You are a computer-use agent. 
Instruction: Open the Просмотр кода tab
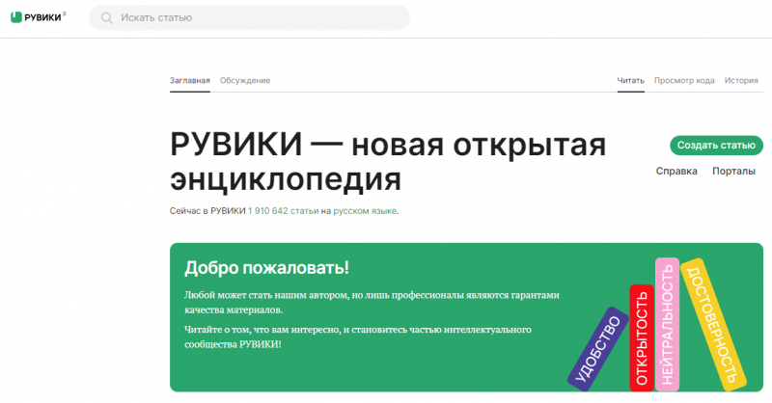pyautogui.click(x=684, y=80)
